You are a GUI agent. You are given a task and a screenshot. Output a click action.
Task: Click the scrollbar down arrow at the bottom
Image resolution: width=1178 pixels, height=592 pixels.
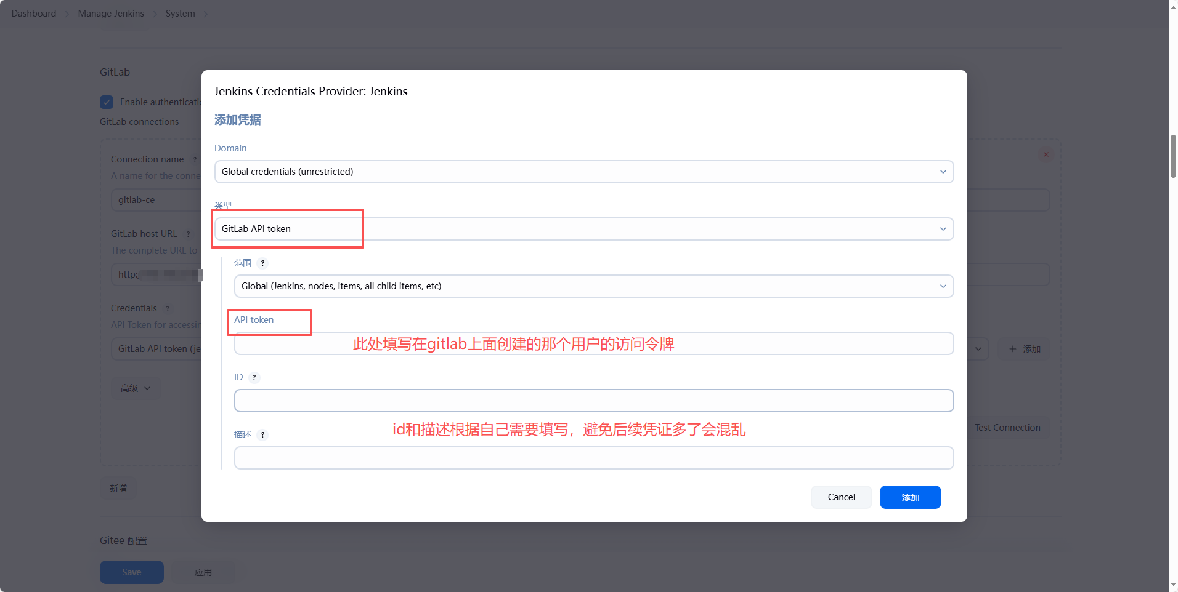tap(1173, 585)
